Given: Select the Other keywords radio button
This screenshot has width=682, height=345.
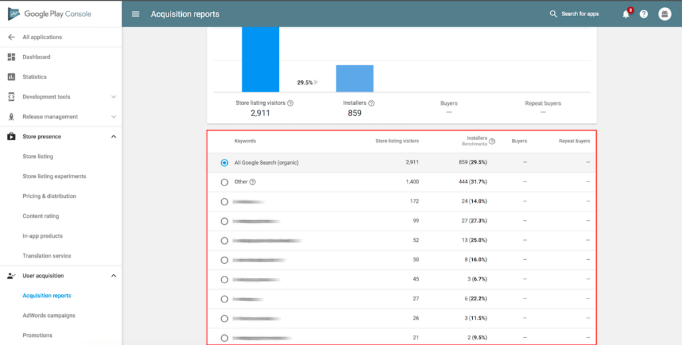Looking at the screenshot, I should coord(224,182).
